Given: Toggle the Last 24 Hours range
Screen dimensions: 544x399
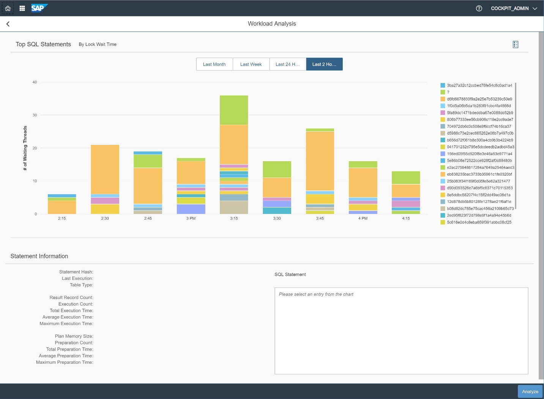Looking at the screenshot, I should tap(287, 64).
